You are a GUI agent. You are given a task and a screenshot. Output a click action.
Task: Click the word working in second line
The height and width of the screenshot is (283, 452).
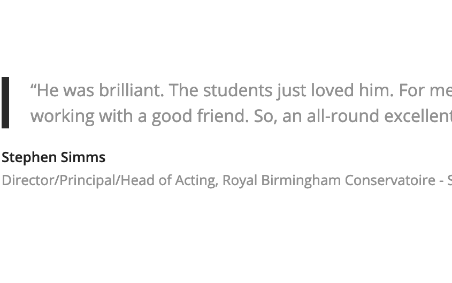[63, 117]
